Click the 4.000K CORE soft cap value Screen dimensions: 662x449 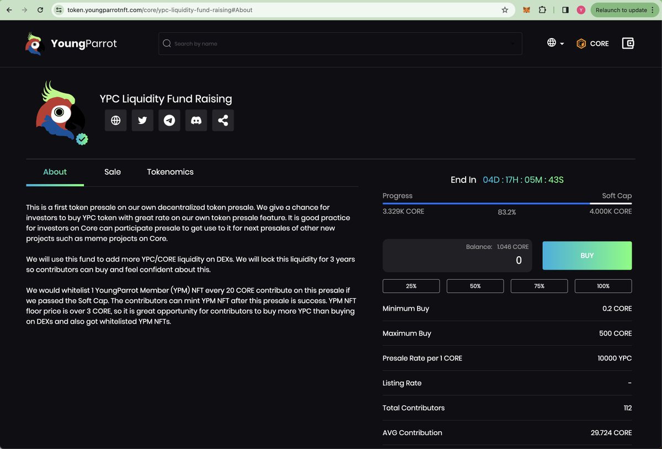coord(611,211)
